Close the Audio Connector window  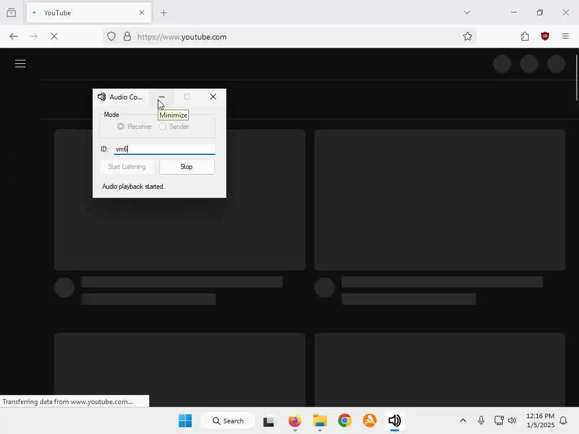[x=213, y=97]
